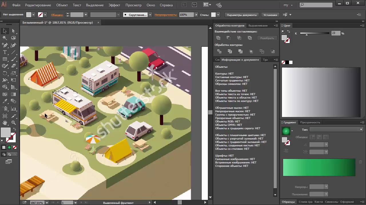Screen dimensions: 366x205
Task: Open the zoom level dropdown in status bar
Action: click(46, 203)
